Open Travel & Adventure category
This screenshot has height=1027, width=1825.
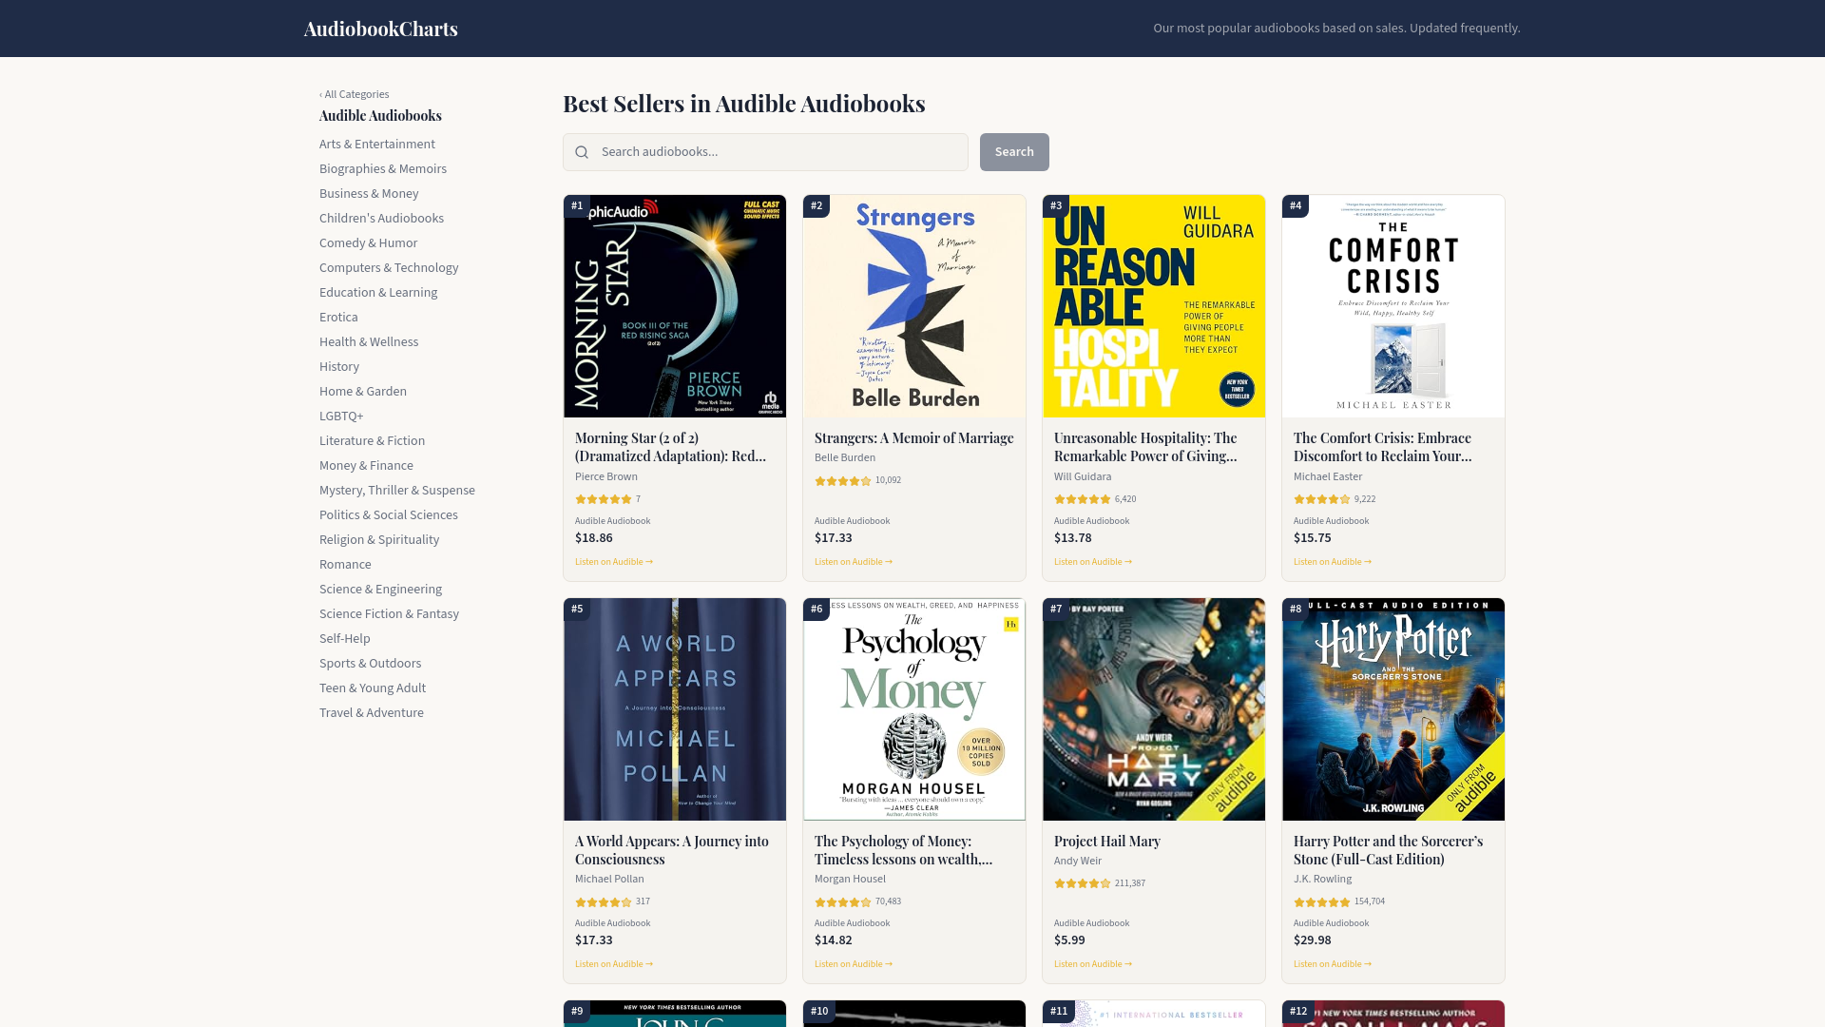point(372,712)
